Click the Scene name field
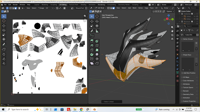 pos(166,5)
